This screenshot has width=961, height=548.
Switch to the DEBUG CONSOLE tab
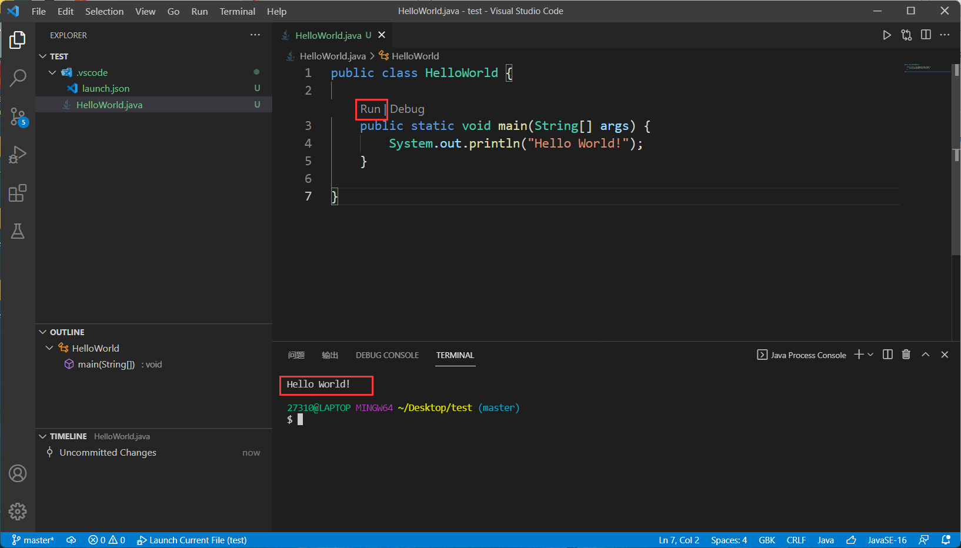click(x=387, y=355)
